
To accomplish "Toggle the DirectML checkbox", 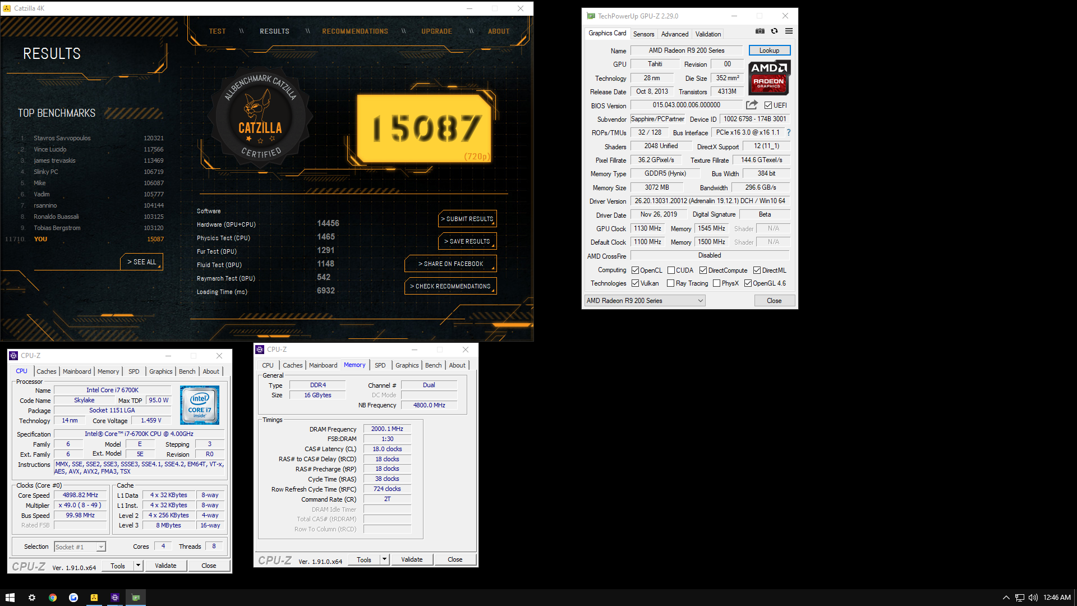I will 757,270.
